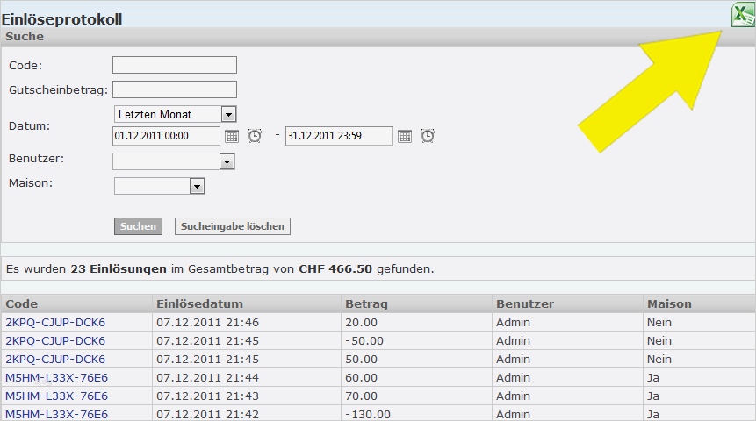The height and width of the screenshot is (421, 756).
Task: Open calendar picker for start date
Action: point(232,136)
